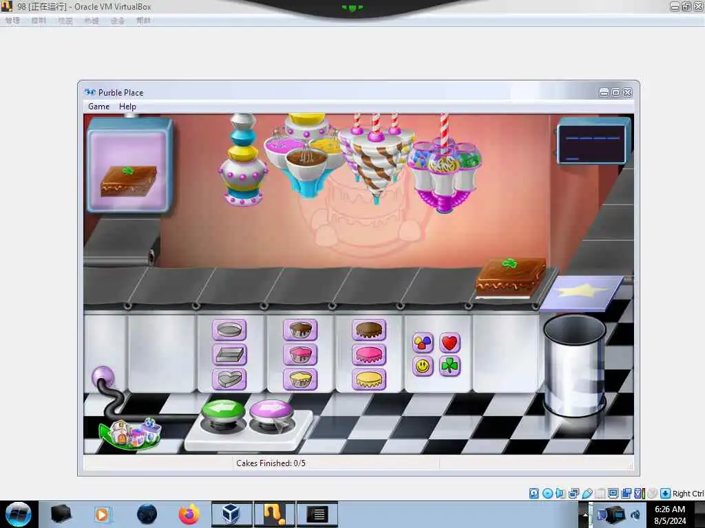705x528 pixels.
Task: Choose the chocolate batter button
Action: pyautogui.click(x=300, y=330)
